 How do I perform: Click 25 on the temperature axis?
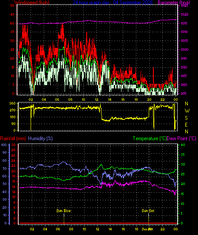pos(183,174)
